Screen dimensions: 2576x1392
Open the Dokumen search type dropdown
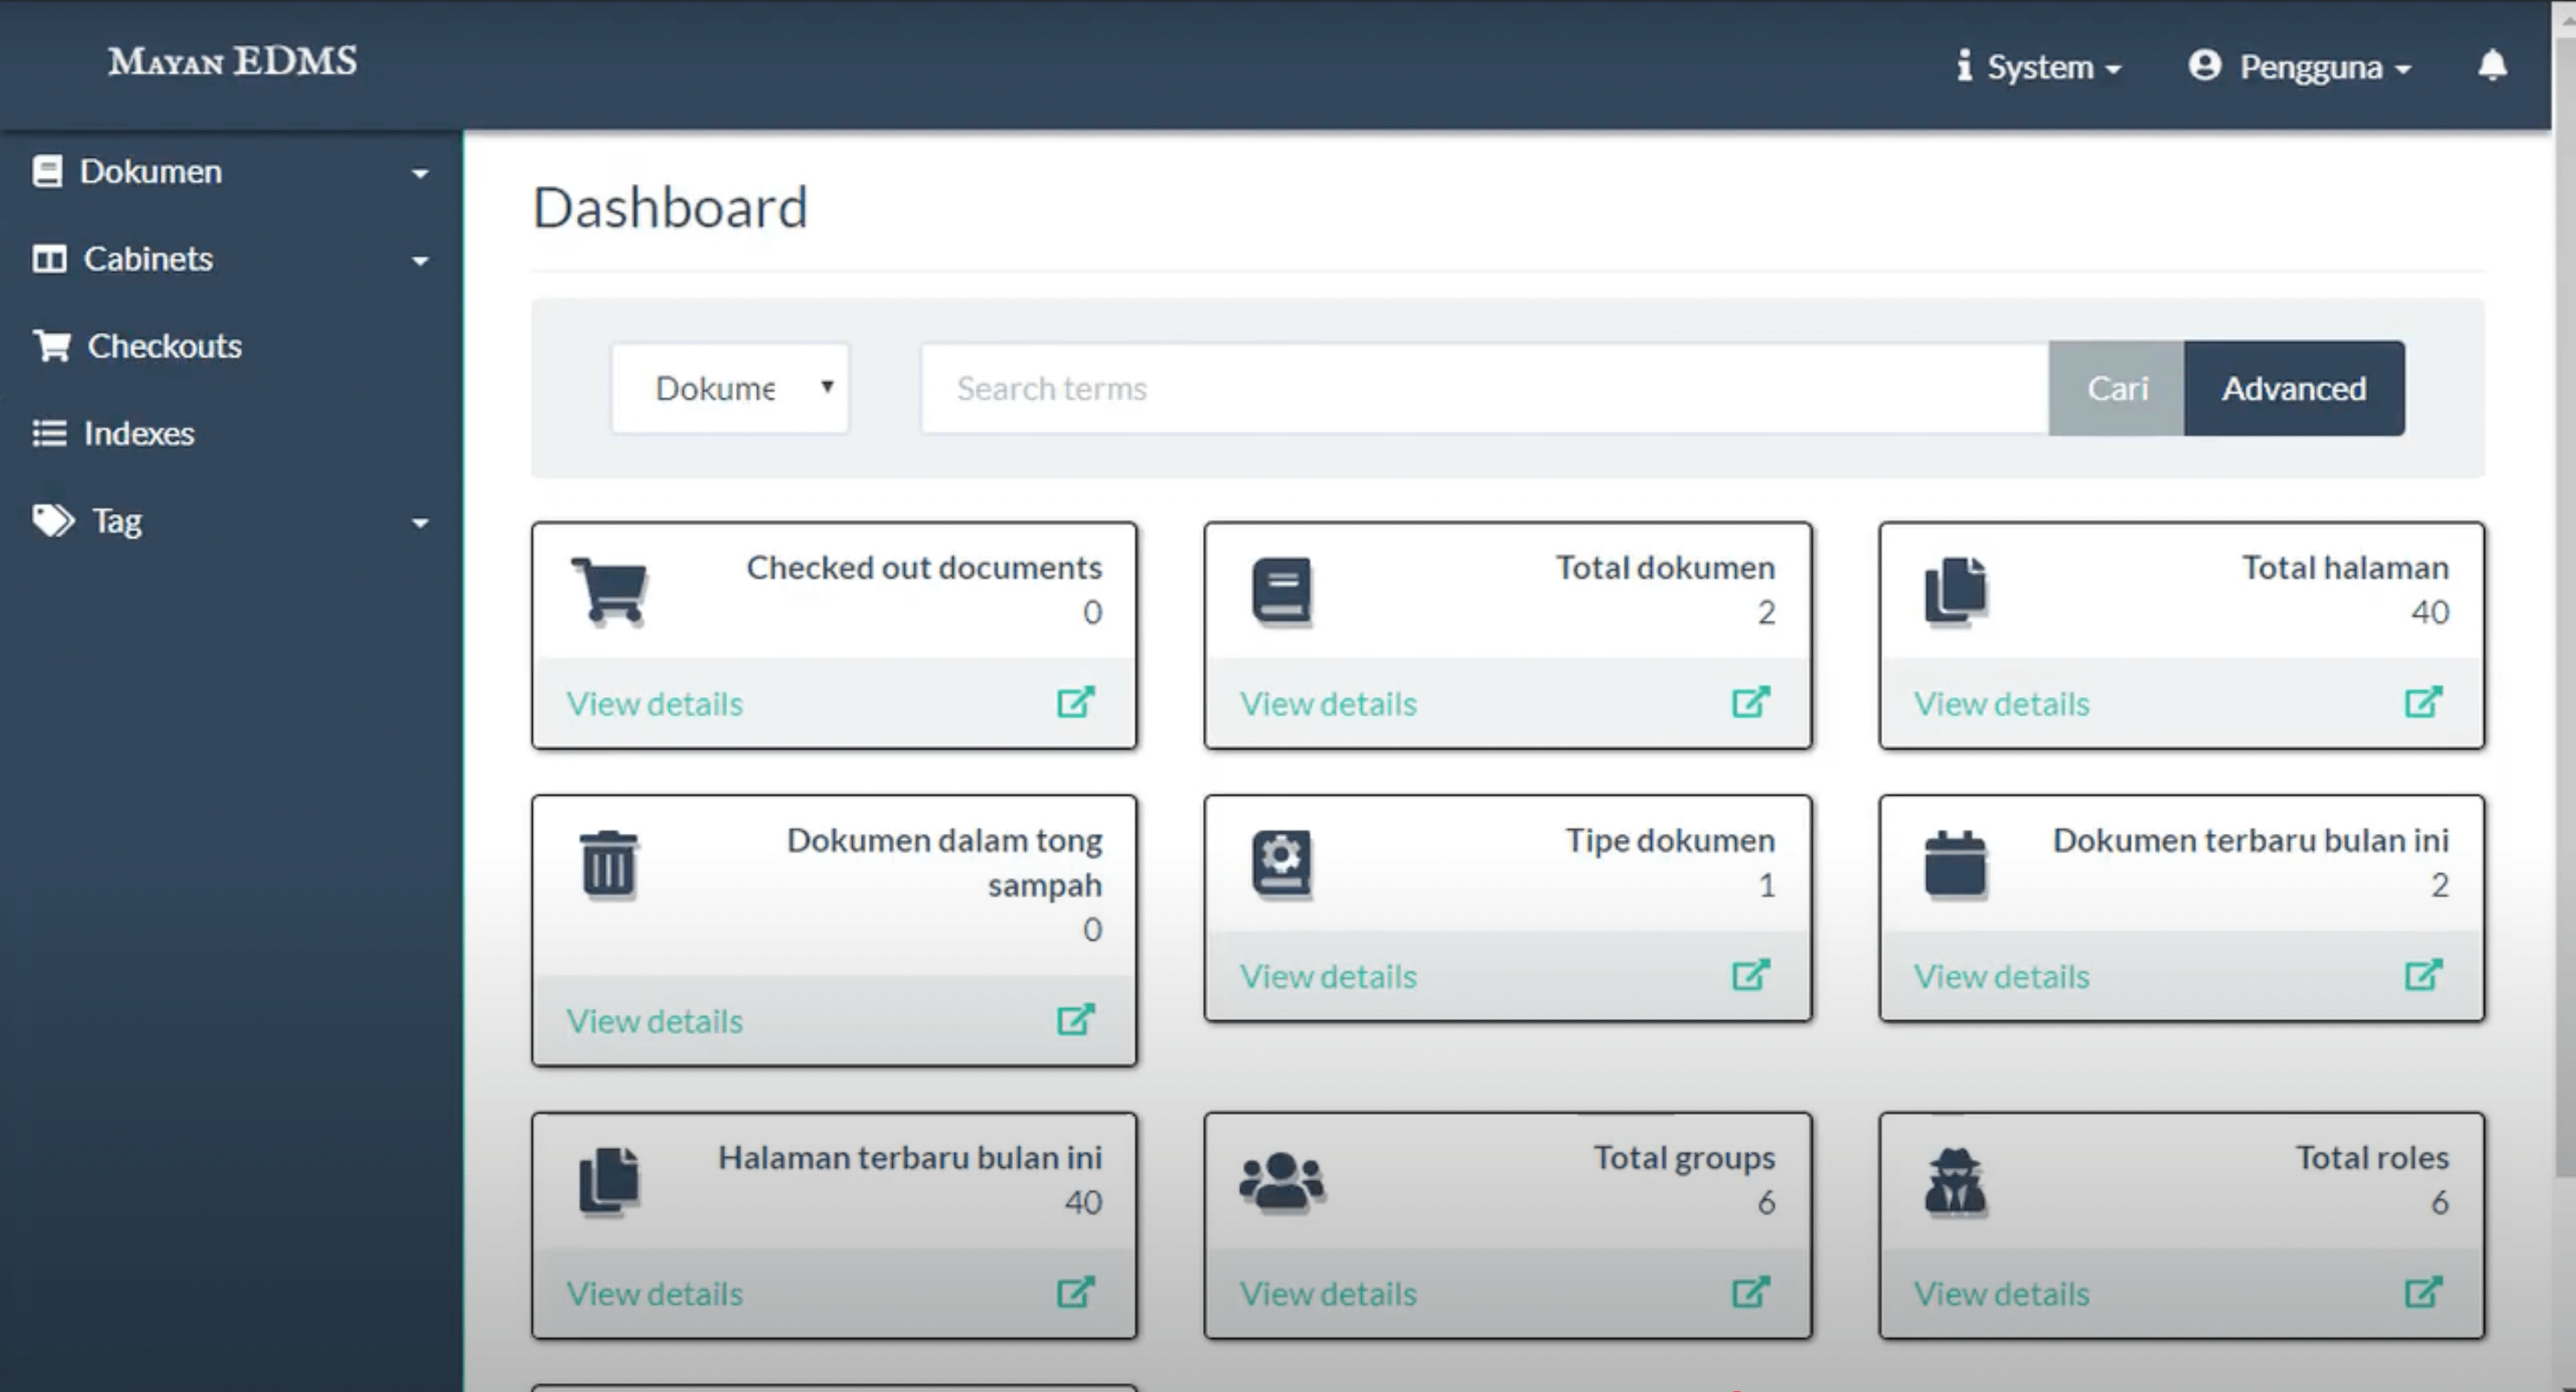click(730, 388)
